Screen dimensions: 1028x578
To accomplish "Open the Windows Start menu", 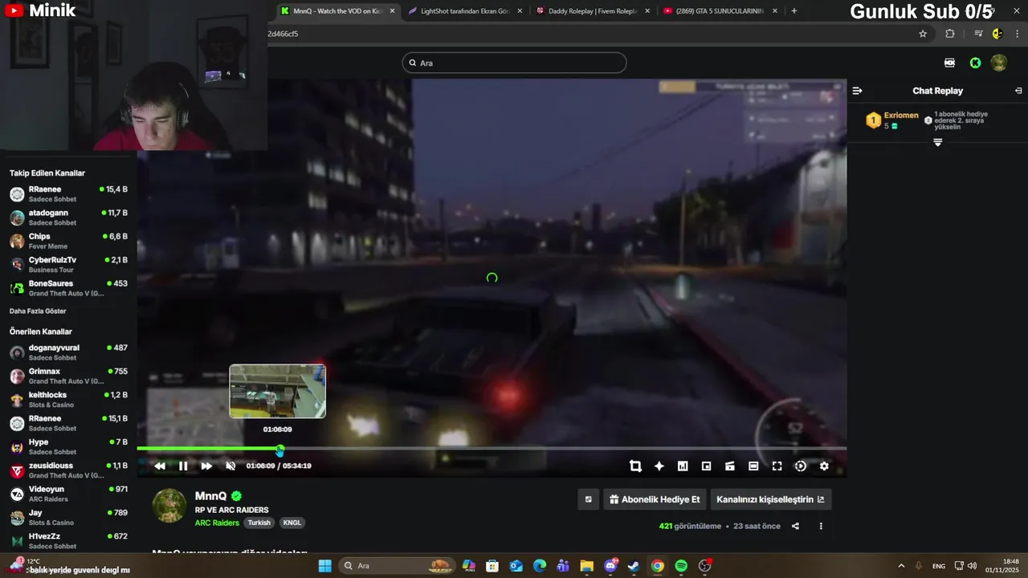I will [324, 566].
